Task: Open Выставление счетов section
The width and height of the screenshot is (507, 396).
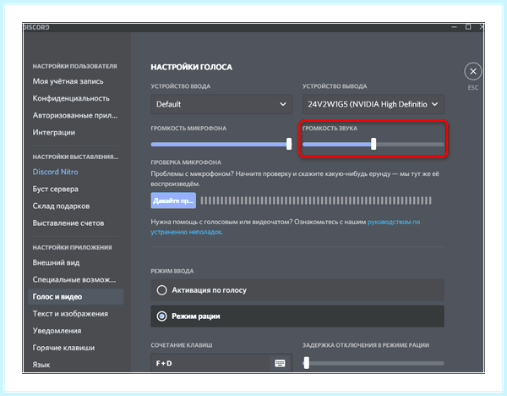Action: 68,223
